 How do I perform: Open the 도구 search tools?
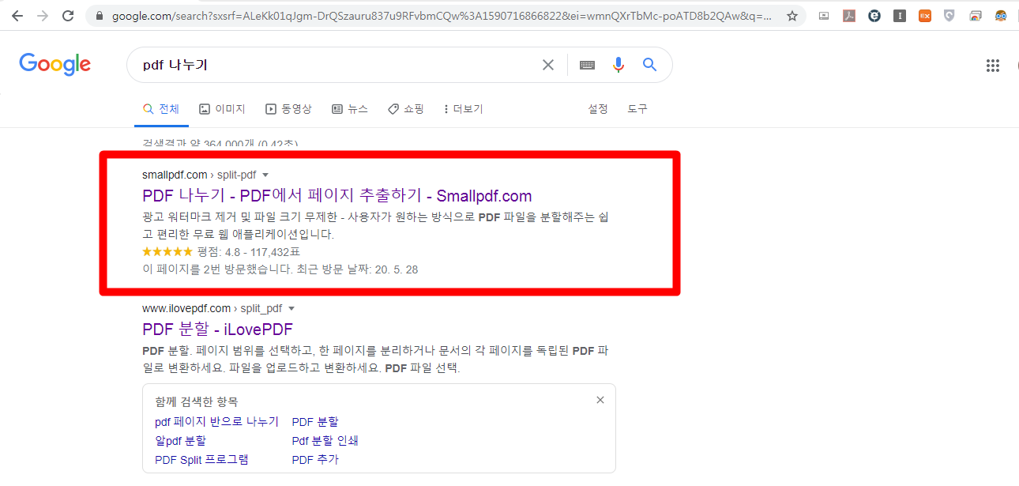coord(637,109)
